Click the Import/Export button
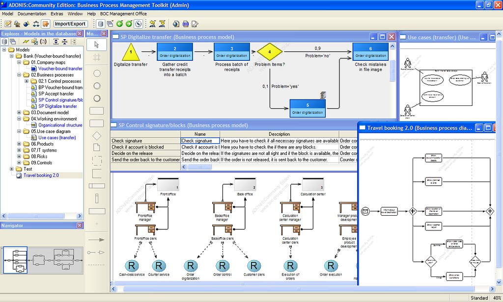The height and width of the screenshot is (302, 503). pyautogui.click(x=70, y=24)
